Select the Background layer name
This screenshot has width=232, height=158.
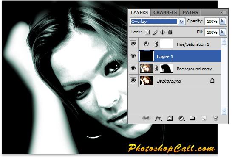pos(169,81)
